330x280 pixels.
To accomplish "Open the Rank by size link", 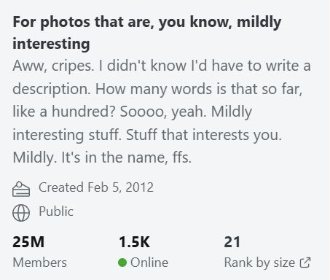I will tap(267, 262).
